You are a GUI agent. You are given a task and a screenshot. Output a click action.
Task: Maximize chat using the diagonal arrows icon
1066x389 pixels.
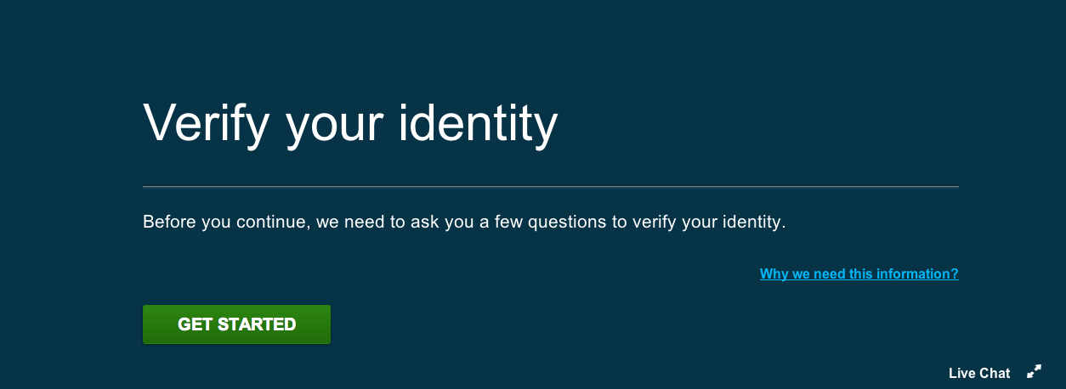tap(1034, 371)
